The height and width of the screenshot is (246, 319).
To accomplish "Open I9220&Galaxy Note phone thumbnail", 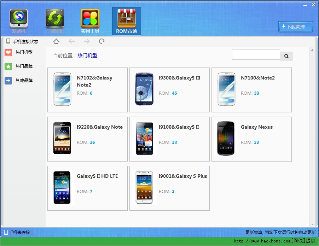I will pyautogui.click(x=62, y=138).
